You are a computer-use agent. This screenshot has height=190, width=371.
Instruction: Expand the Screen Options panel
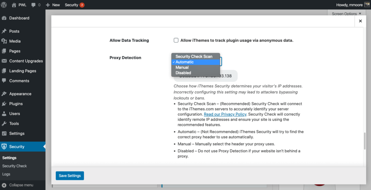pos(346,14)
